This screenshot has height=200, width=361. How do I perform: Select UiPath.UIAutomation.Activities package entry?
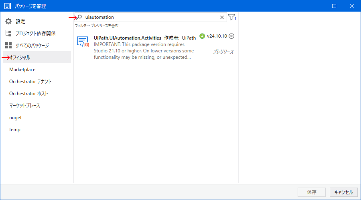coord(156,47)
